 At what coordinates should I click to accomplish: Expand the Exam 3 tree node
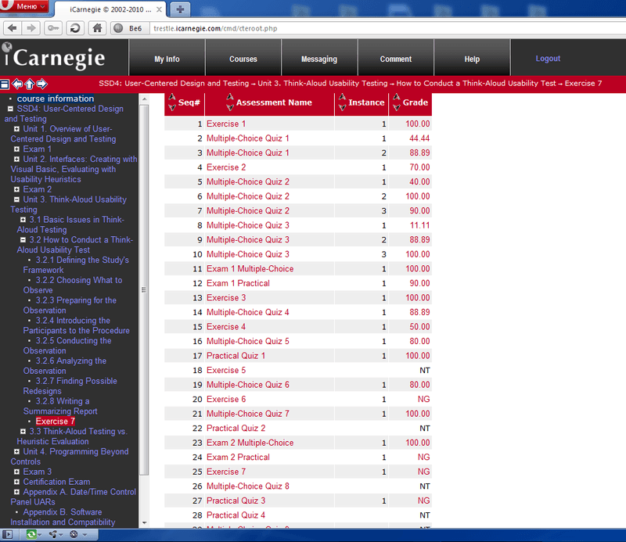coord(16,472)
